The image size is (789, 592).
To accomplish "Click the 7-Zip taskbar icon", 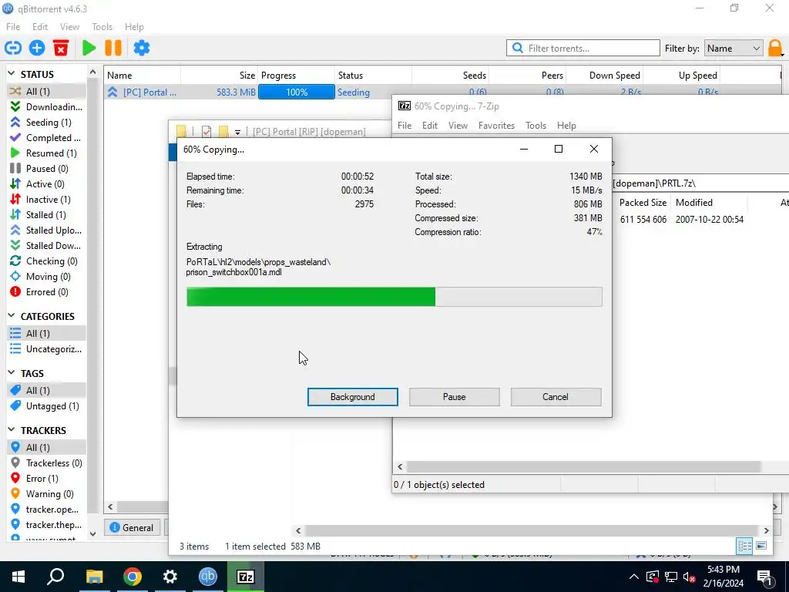I will coord(246,577).
